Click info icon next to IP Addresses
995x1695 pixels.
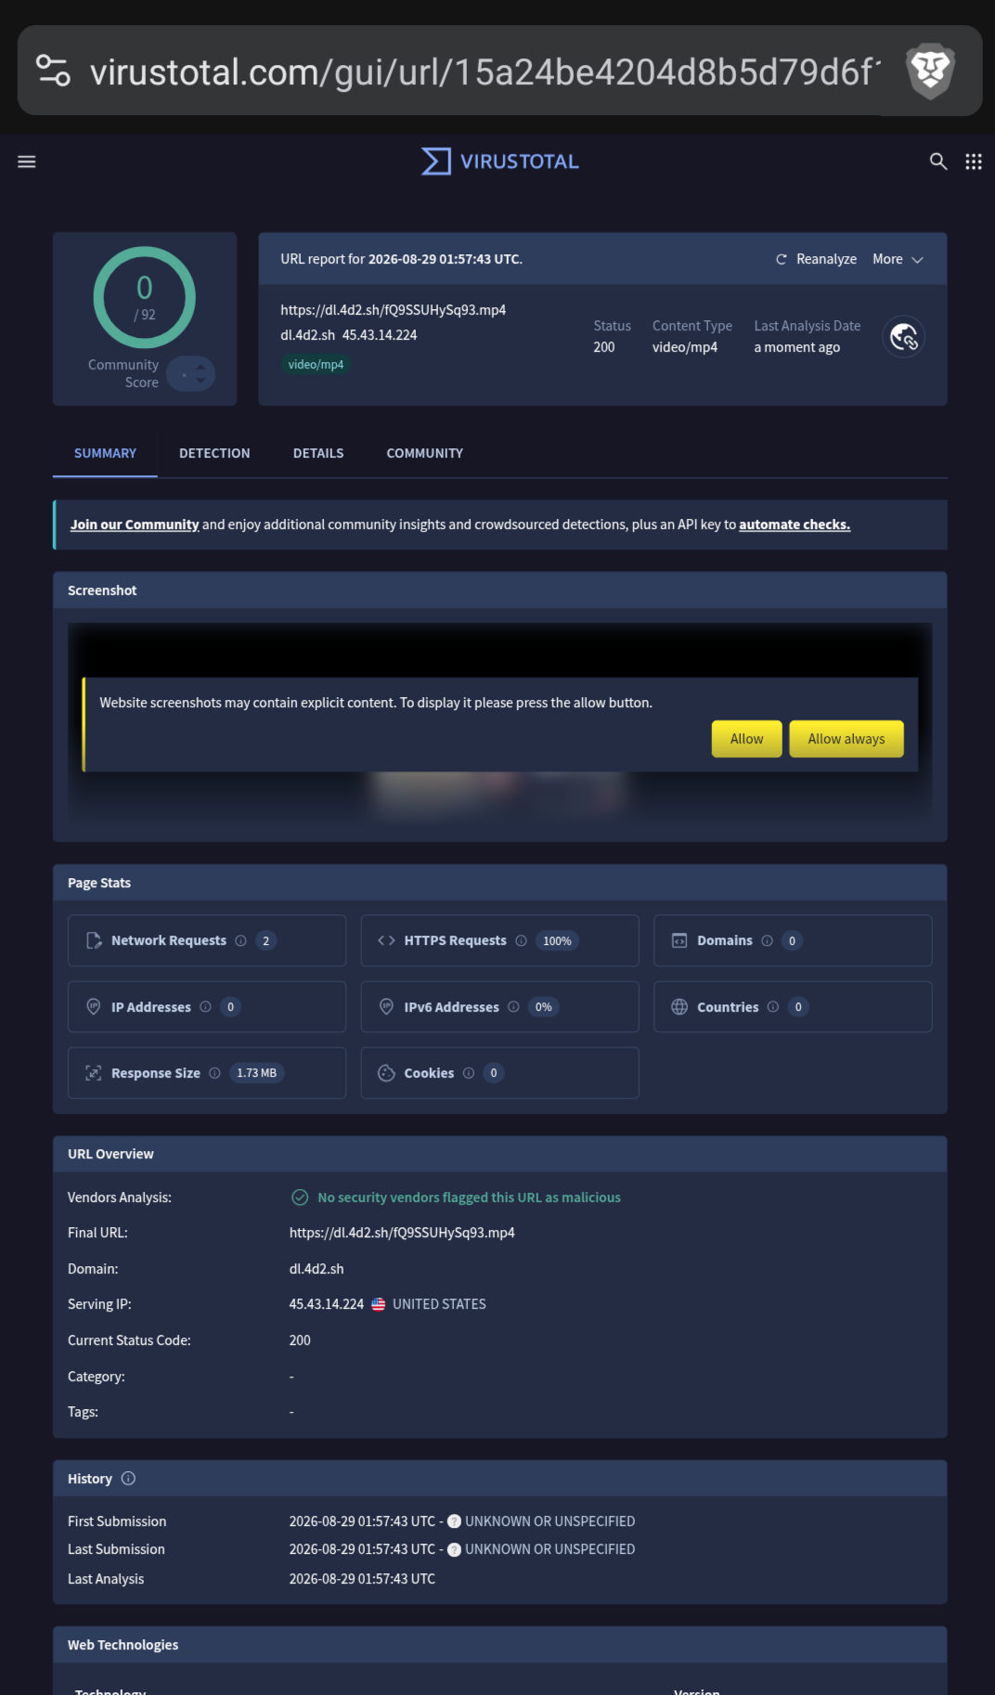click(x=205, y=1007)
